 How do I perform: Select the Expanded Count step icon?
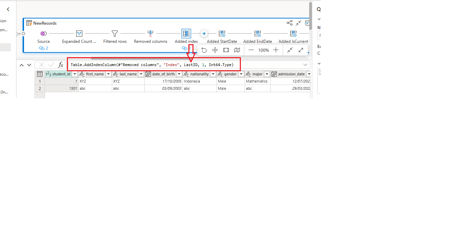(x=79, y=34)
